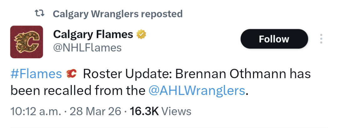Click the gold verified badge
Viewport: 338px width, 128px height.
coord(141,34)
